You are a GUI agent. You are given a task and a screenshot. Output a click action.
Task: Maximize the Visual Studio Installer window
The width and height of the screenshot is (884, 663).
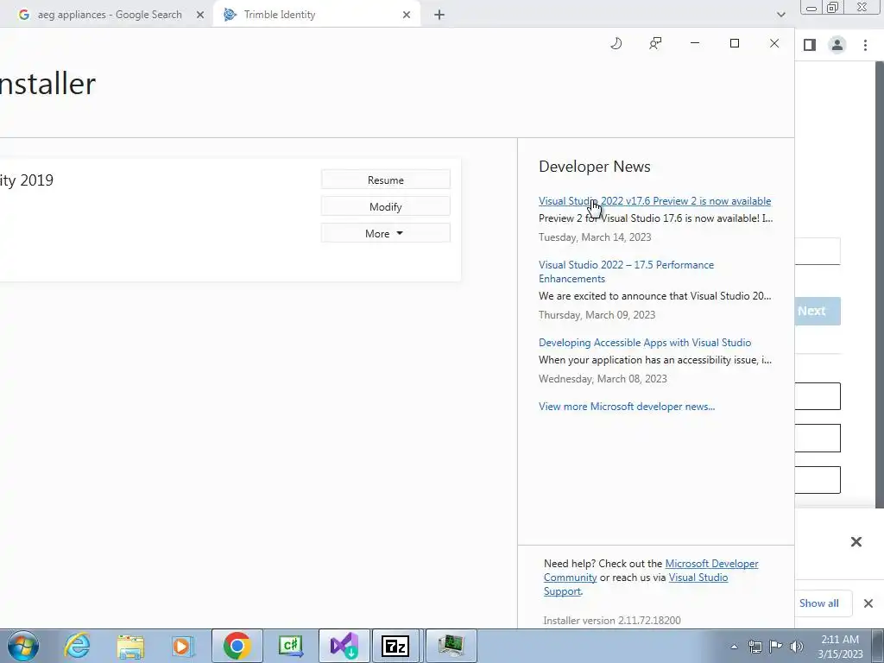(x=734, y=43)
